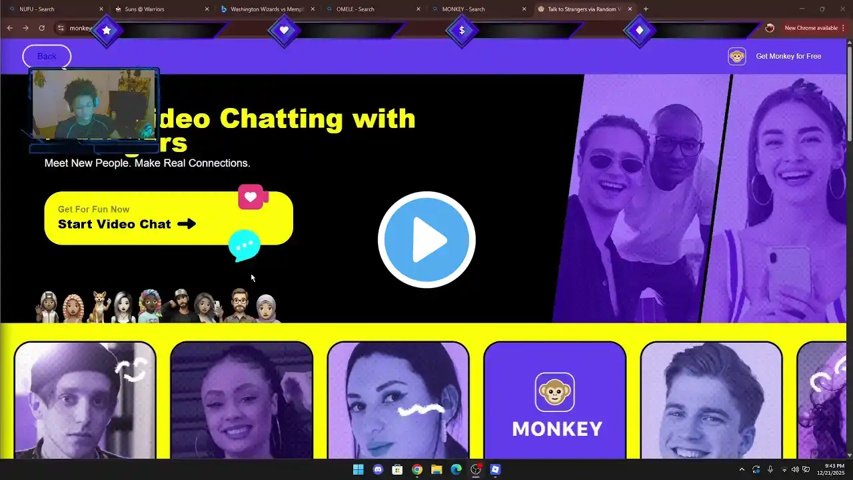This screenshot has width=853, height=480.
Task: Click the page's Back button
Action: pyautogui.click(x=47, y=56)
